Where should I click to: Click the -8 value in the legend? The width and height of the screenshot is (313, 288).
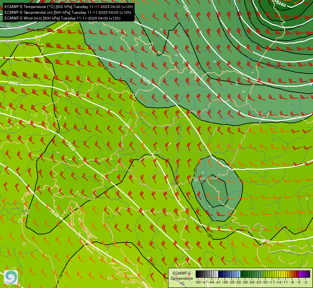pos(292,282)
